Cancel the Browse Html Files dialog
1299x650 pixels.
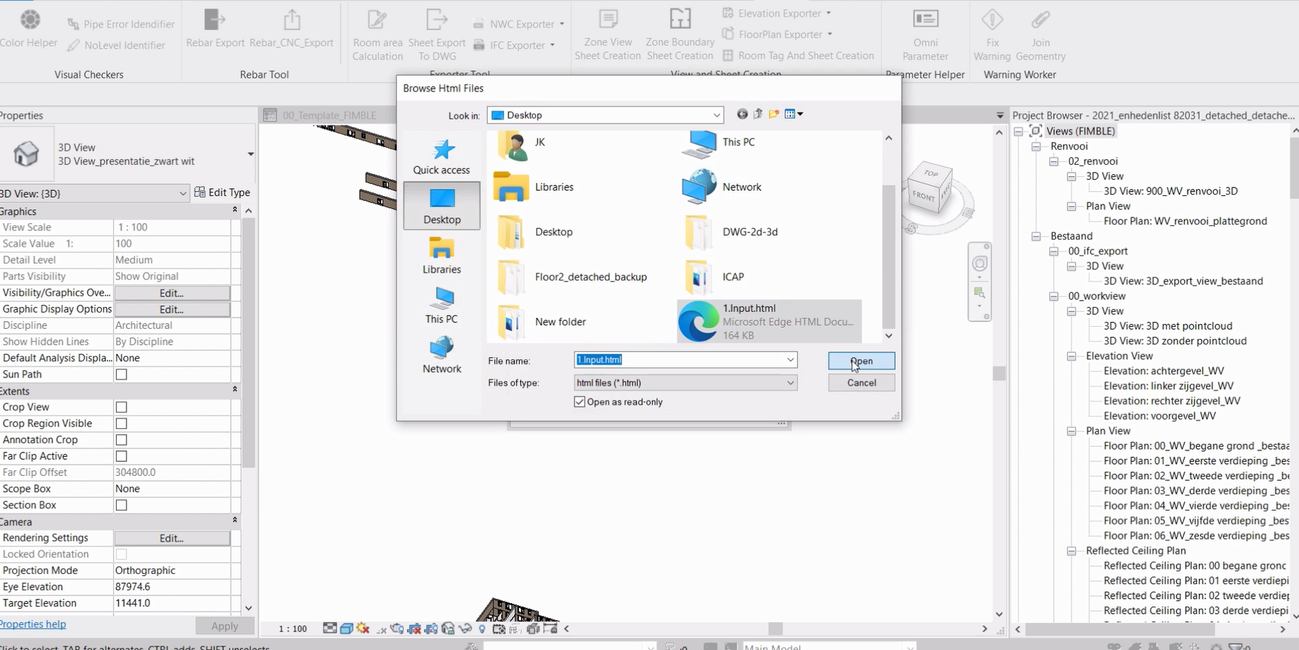(x=861, y=383)
